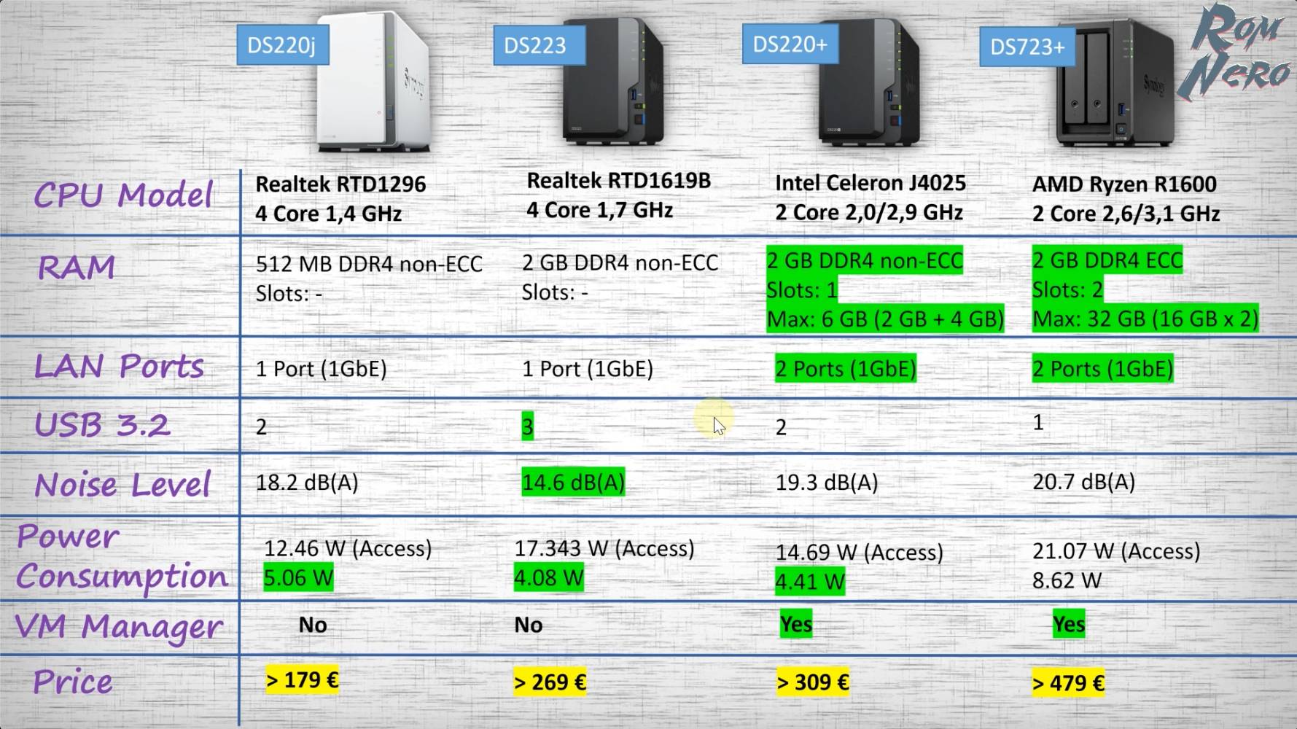Image resolution: width=1297 pixels, height=729 pixels.
Task: Click "Max: 32 GB (16 GB x 2)"
Action: tap(1145, 319)
